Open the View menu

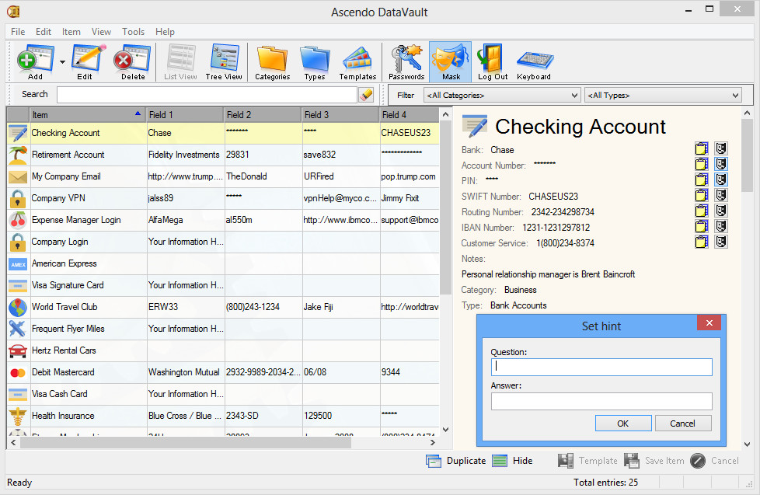pos(101,32)
